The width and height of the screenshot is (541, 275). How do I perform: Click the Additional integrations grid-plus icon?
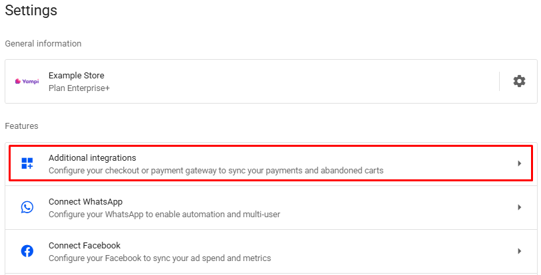pyautogui.click(x=27, y=163)
